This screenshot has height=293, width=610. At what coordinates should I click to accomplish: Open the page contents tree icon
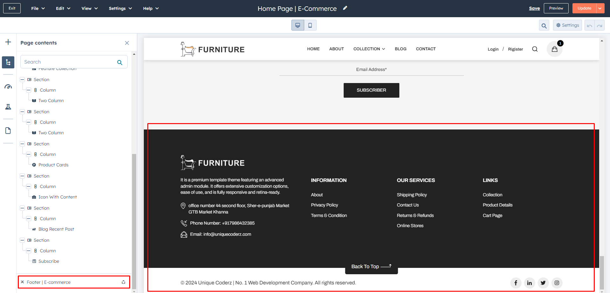coord(8,62)
